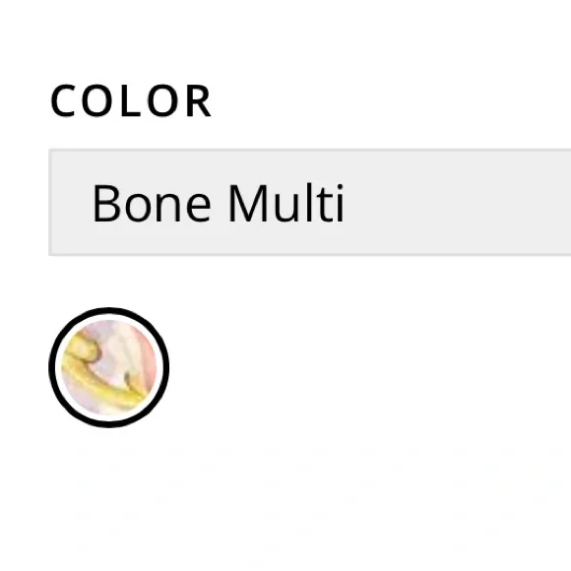Choose the marbled pink-yellow circular swatch

tap(109, 367)
